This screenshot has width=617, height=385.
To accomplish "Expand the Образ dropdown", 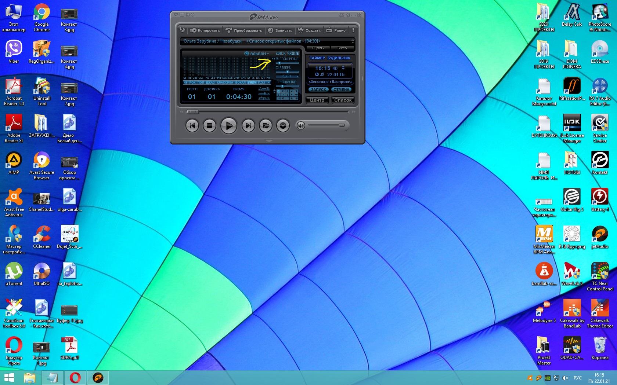I will click(318, 48).
